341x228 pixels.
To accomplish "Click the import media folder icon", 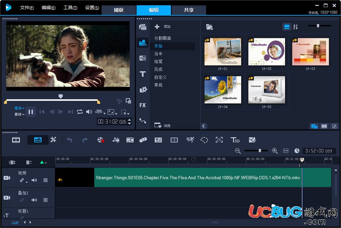I will [x=209, y=27].
